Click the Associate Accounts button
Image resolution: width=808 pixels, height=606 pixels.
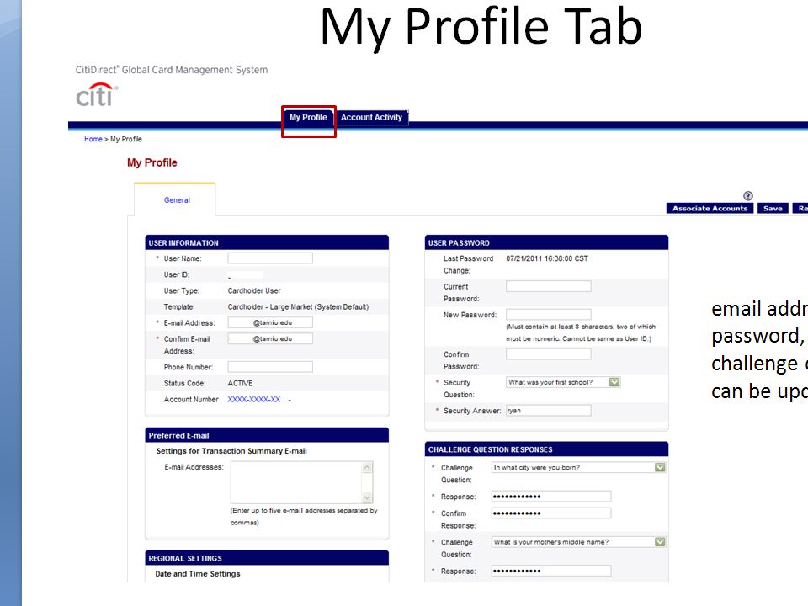pos(710,208)
